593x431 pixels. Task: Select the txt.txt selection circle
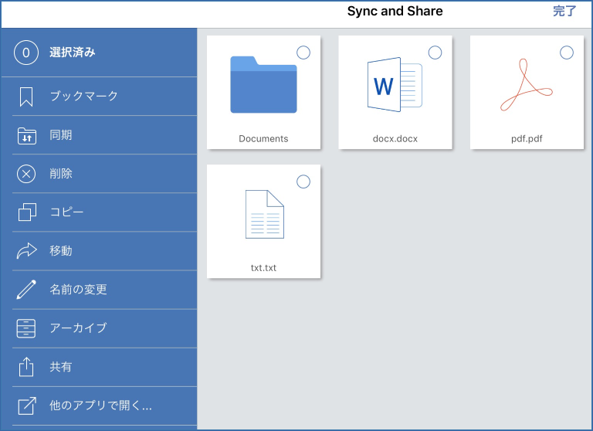pyautogui.click(x=303, y=182)
